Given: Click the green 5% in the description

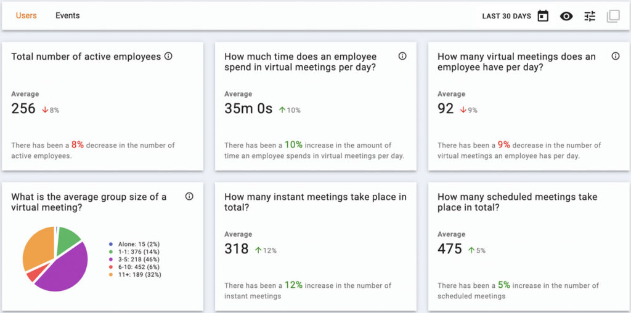Looking at the screenshot, I should [x=504, y=285].
